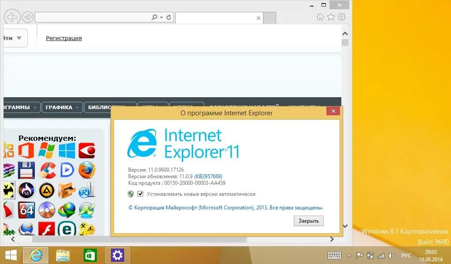The image size is (451, 264).
Task: Expand the ГРАФИКА menu
Action: coord(63,107)
